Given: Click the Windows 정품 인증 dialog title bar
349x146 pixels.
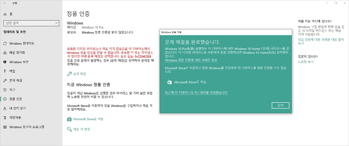Looking at the screenshot, I should (226, 32).
